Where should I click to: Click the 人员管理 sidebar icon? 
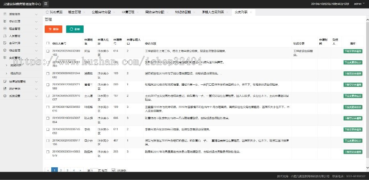tap(5, 36)
